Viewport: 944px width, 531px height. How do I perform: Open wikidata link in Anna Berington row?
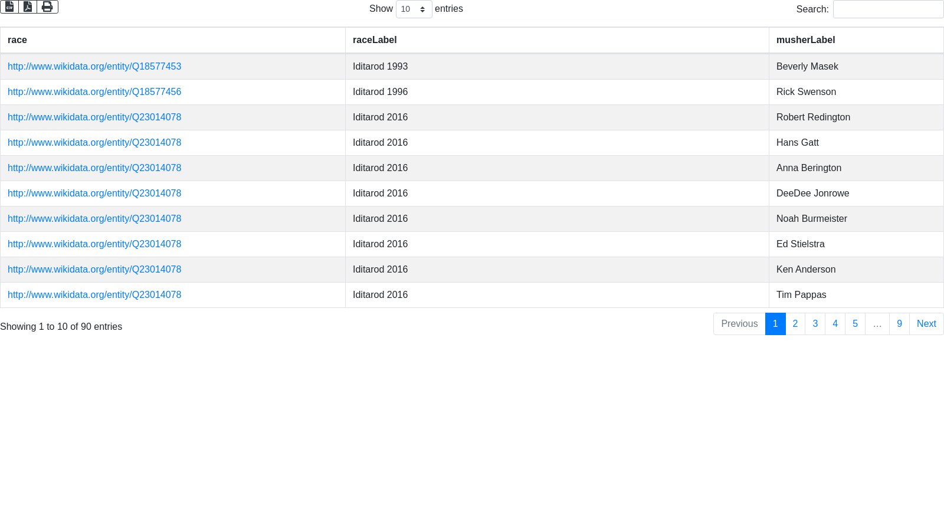point(94,168)
